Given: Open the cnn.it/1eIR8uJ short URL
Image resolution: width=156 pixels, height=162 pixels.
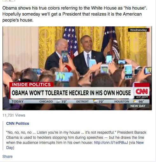Looking at the screenshot, I should coord(111,143).
